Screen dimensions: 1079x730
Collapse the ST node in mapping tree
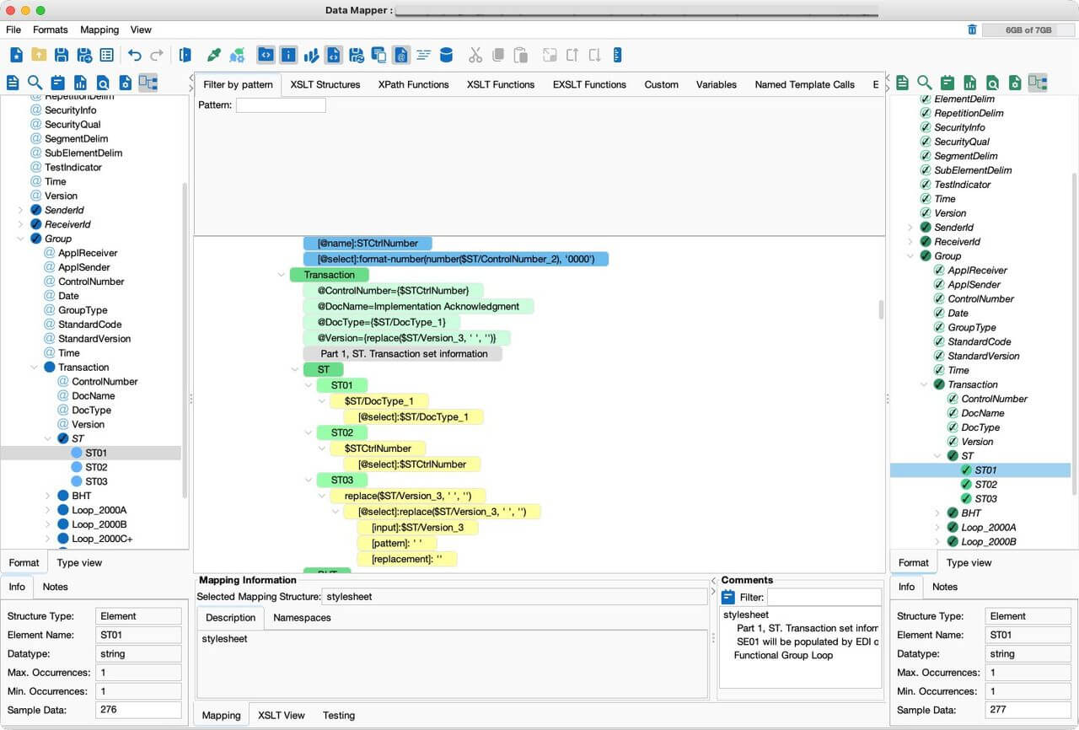(294, 369)
